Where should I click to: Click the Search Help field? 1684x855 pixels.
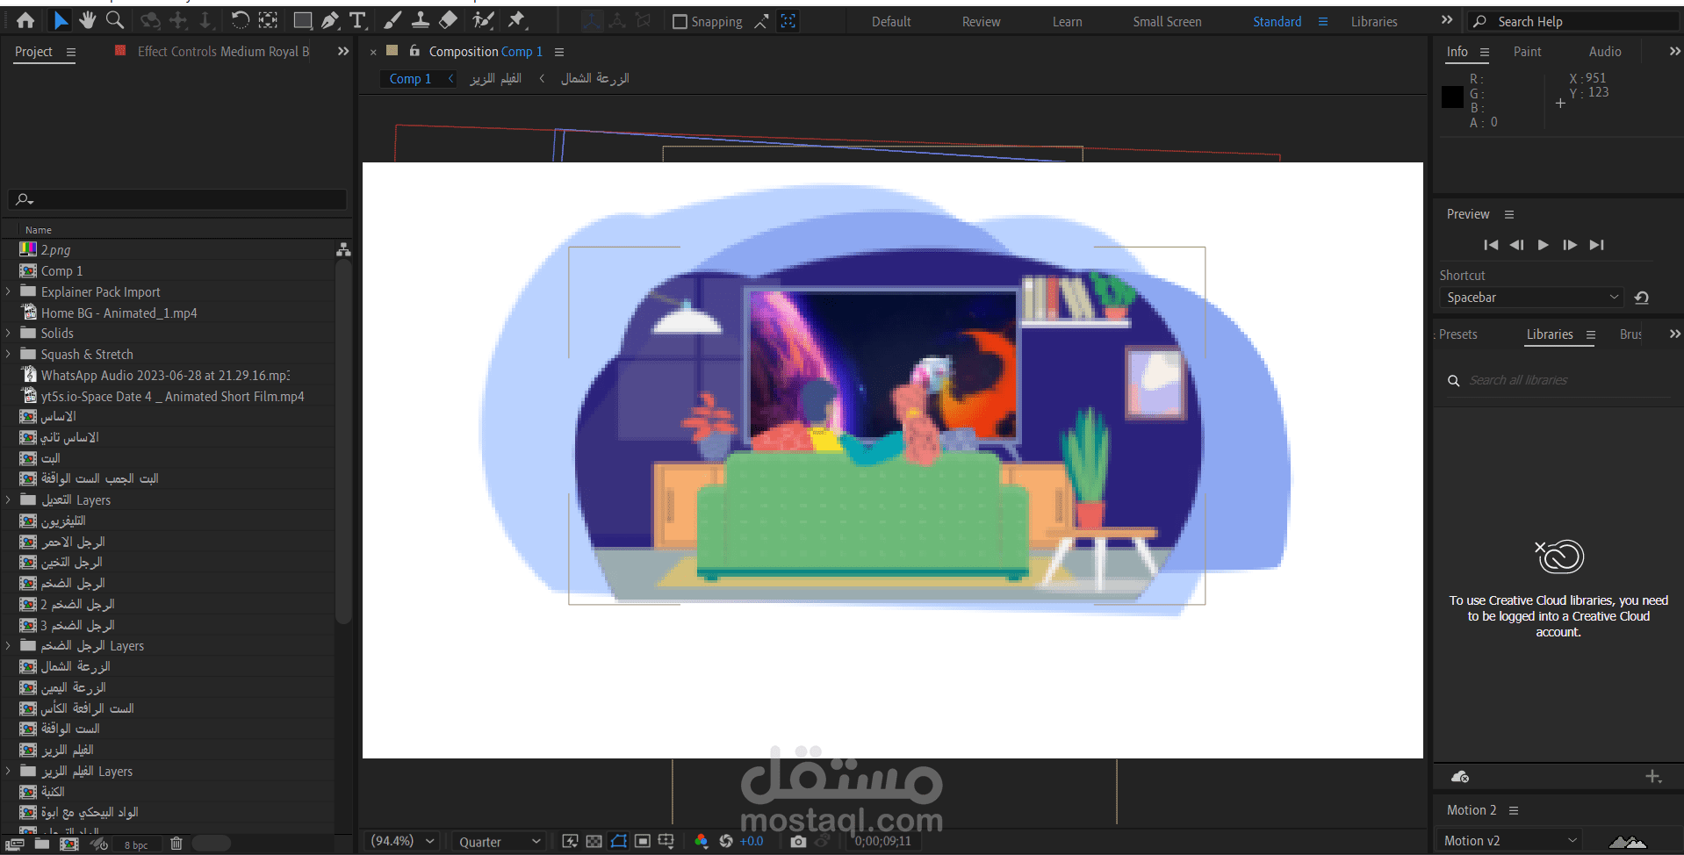click(x=1572, y=20)
